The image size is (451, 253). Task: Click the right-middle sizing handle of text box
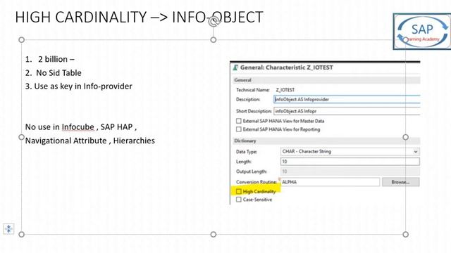(406, 137)
